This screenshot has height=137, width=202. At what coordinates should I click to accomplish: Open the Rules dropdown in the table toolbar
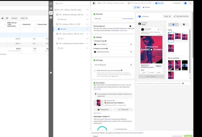pyautogui.click(x=24, y=18)
